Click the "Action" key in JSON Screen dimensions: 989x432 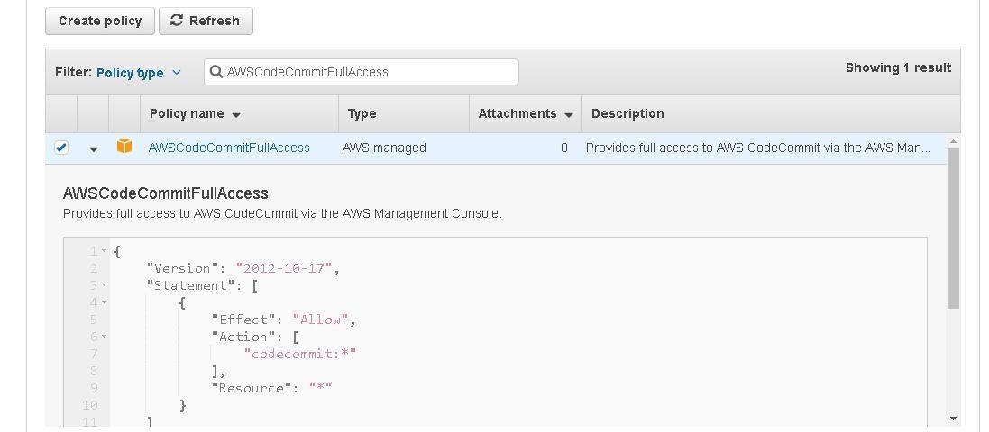[x=243, y=337]
